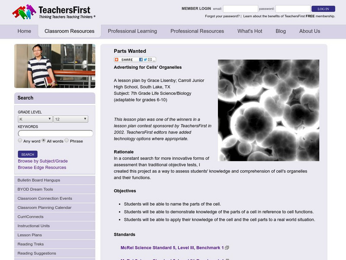Open the minimum grade level K dropdown

tap(35, 119)
